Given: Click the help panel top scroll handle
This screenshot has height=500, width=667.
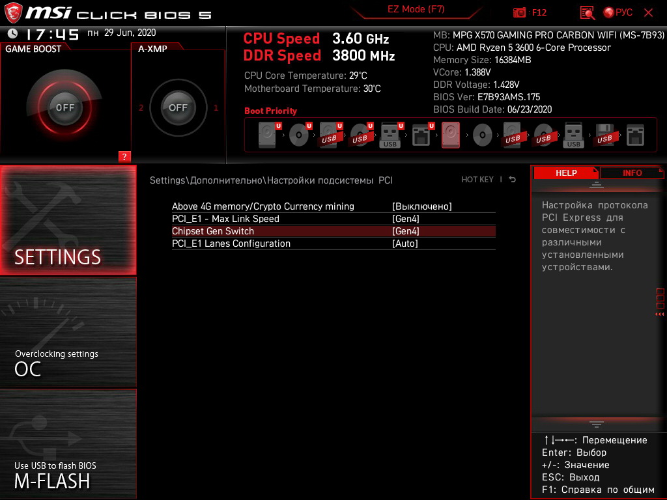Looking at the screenshot, I should 597,184.
